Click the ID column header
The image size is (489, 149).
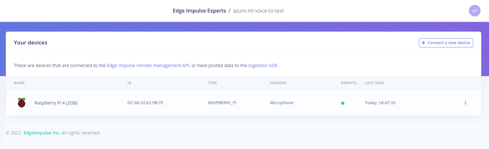point(130,83)
